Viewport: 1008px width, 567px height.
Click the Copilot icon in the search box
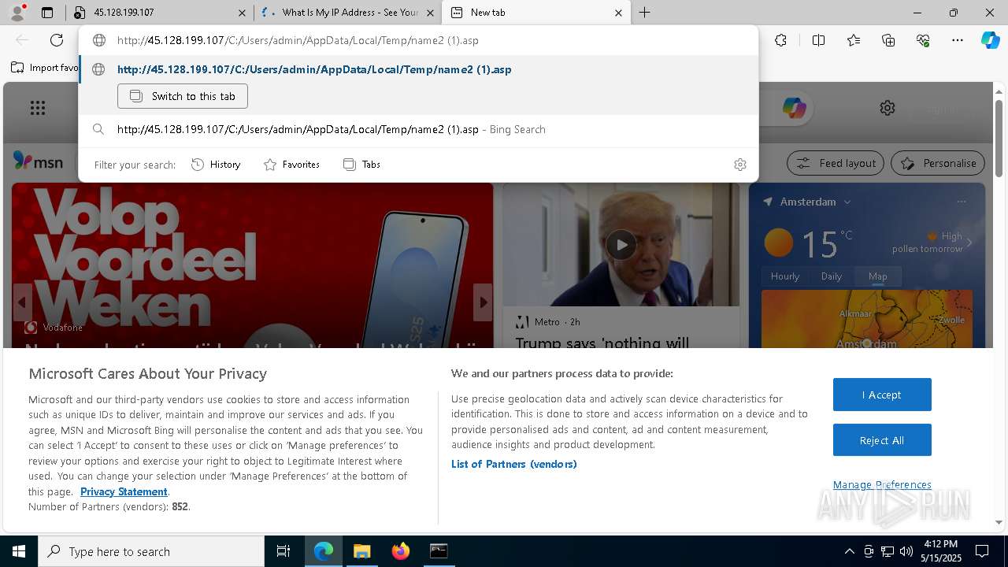pyautogui.click(x=794, y=108)
